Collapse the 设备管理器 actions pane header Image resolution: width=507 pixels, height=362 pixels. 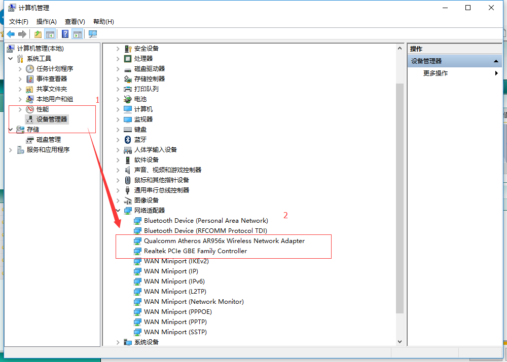tap(495, 61)
